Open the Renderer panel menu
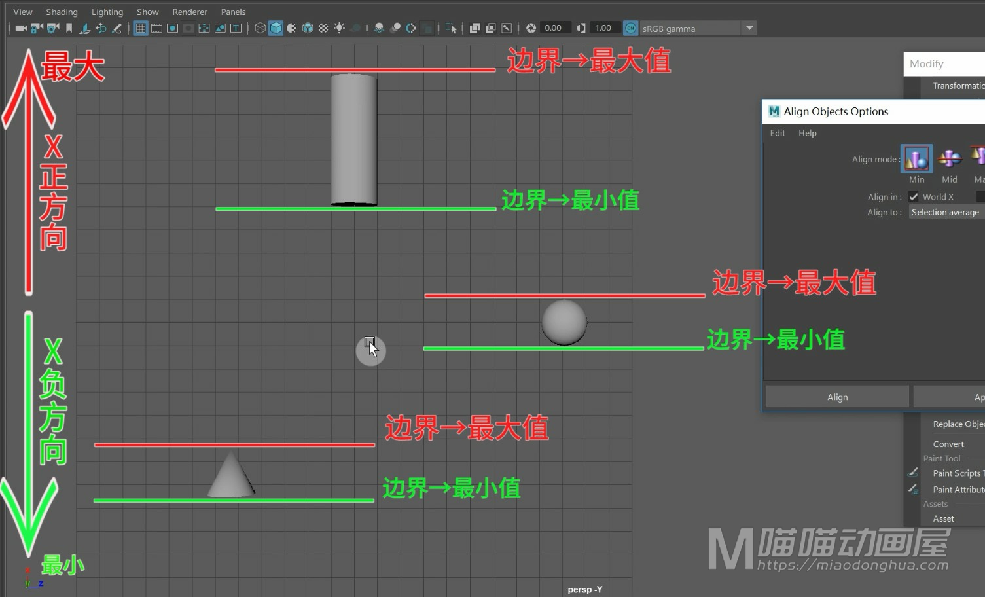Image resolution: width=985 pixels, height=597 pixels. click(190, 12)
